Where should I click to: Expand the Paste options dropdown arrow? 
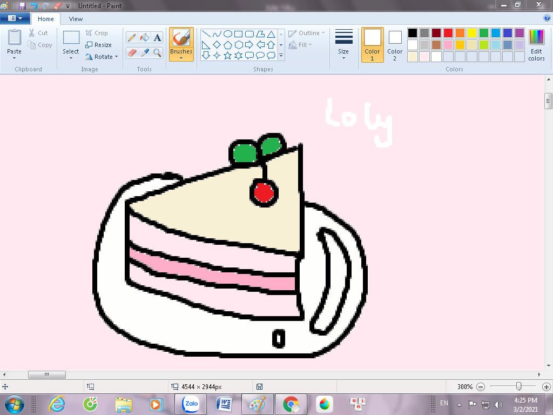pyautogui.click(x=14, y=58)
